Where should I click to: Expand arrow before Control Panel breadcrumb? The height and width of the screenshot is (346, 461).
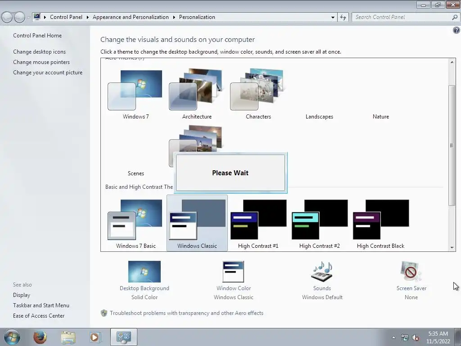click(45, 18)
